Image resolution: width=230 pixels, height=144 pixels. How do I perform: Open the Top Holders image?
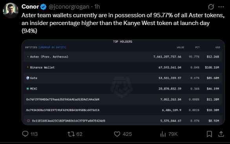point(123,82)
